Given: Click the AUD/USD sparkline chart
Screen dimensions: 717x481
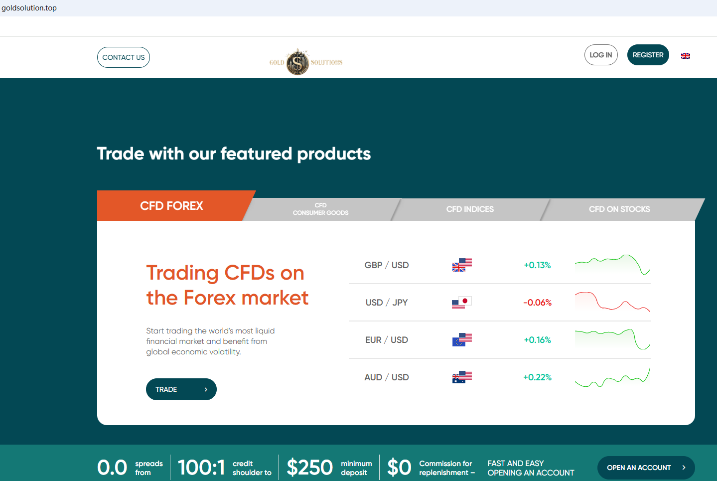Looking at the screenshot, I should [x=612, y=378].
